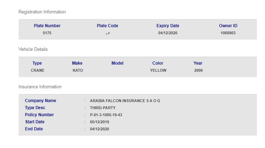
Task: Select the ARABIA FALCON INSURANCE company text
Action: pyautogui.click(x=125, y=101)
